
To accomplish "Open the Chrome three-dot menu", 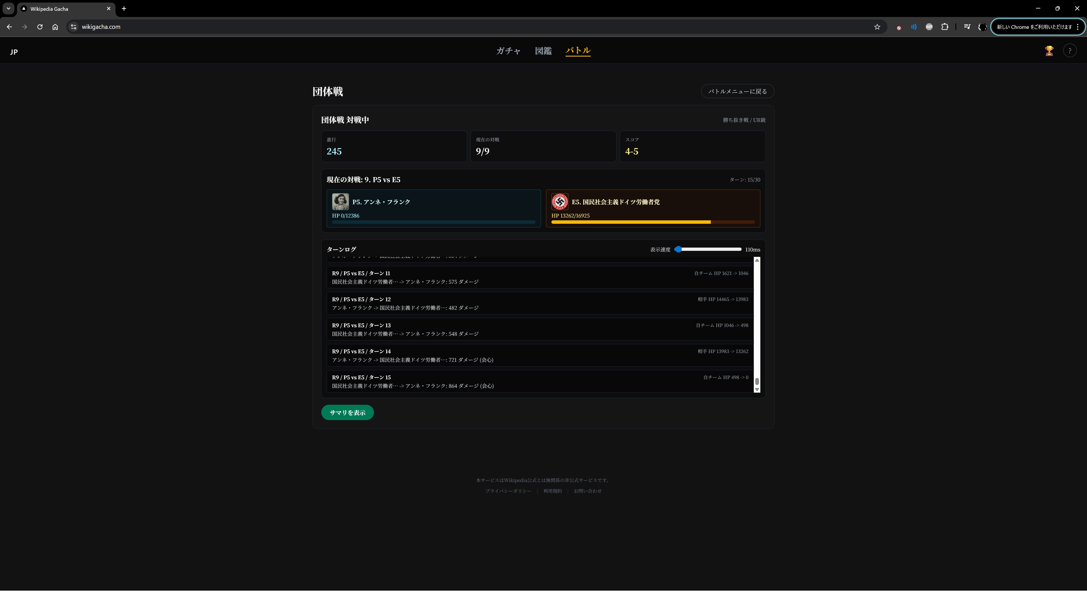I will click(1078, 27).
